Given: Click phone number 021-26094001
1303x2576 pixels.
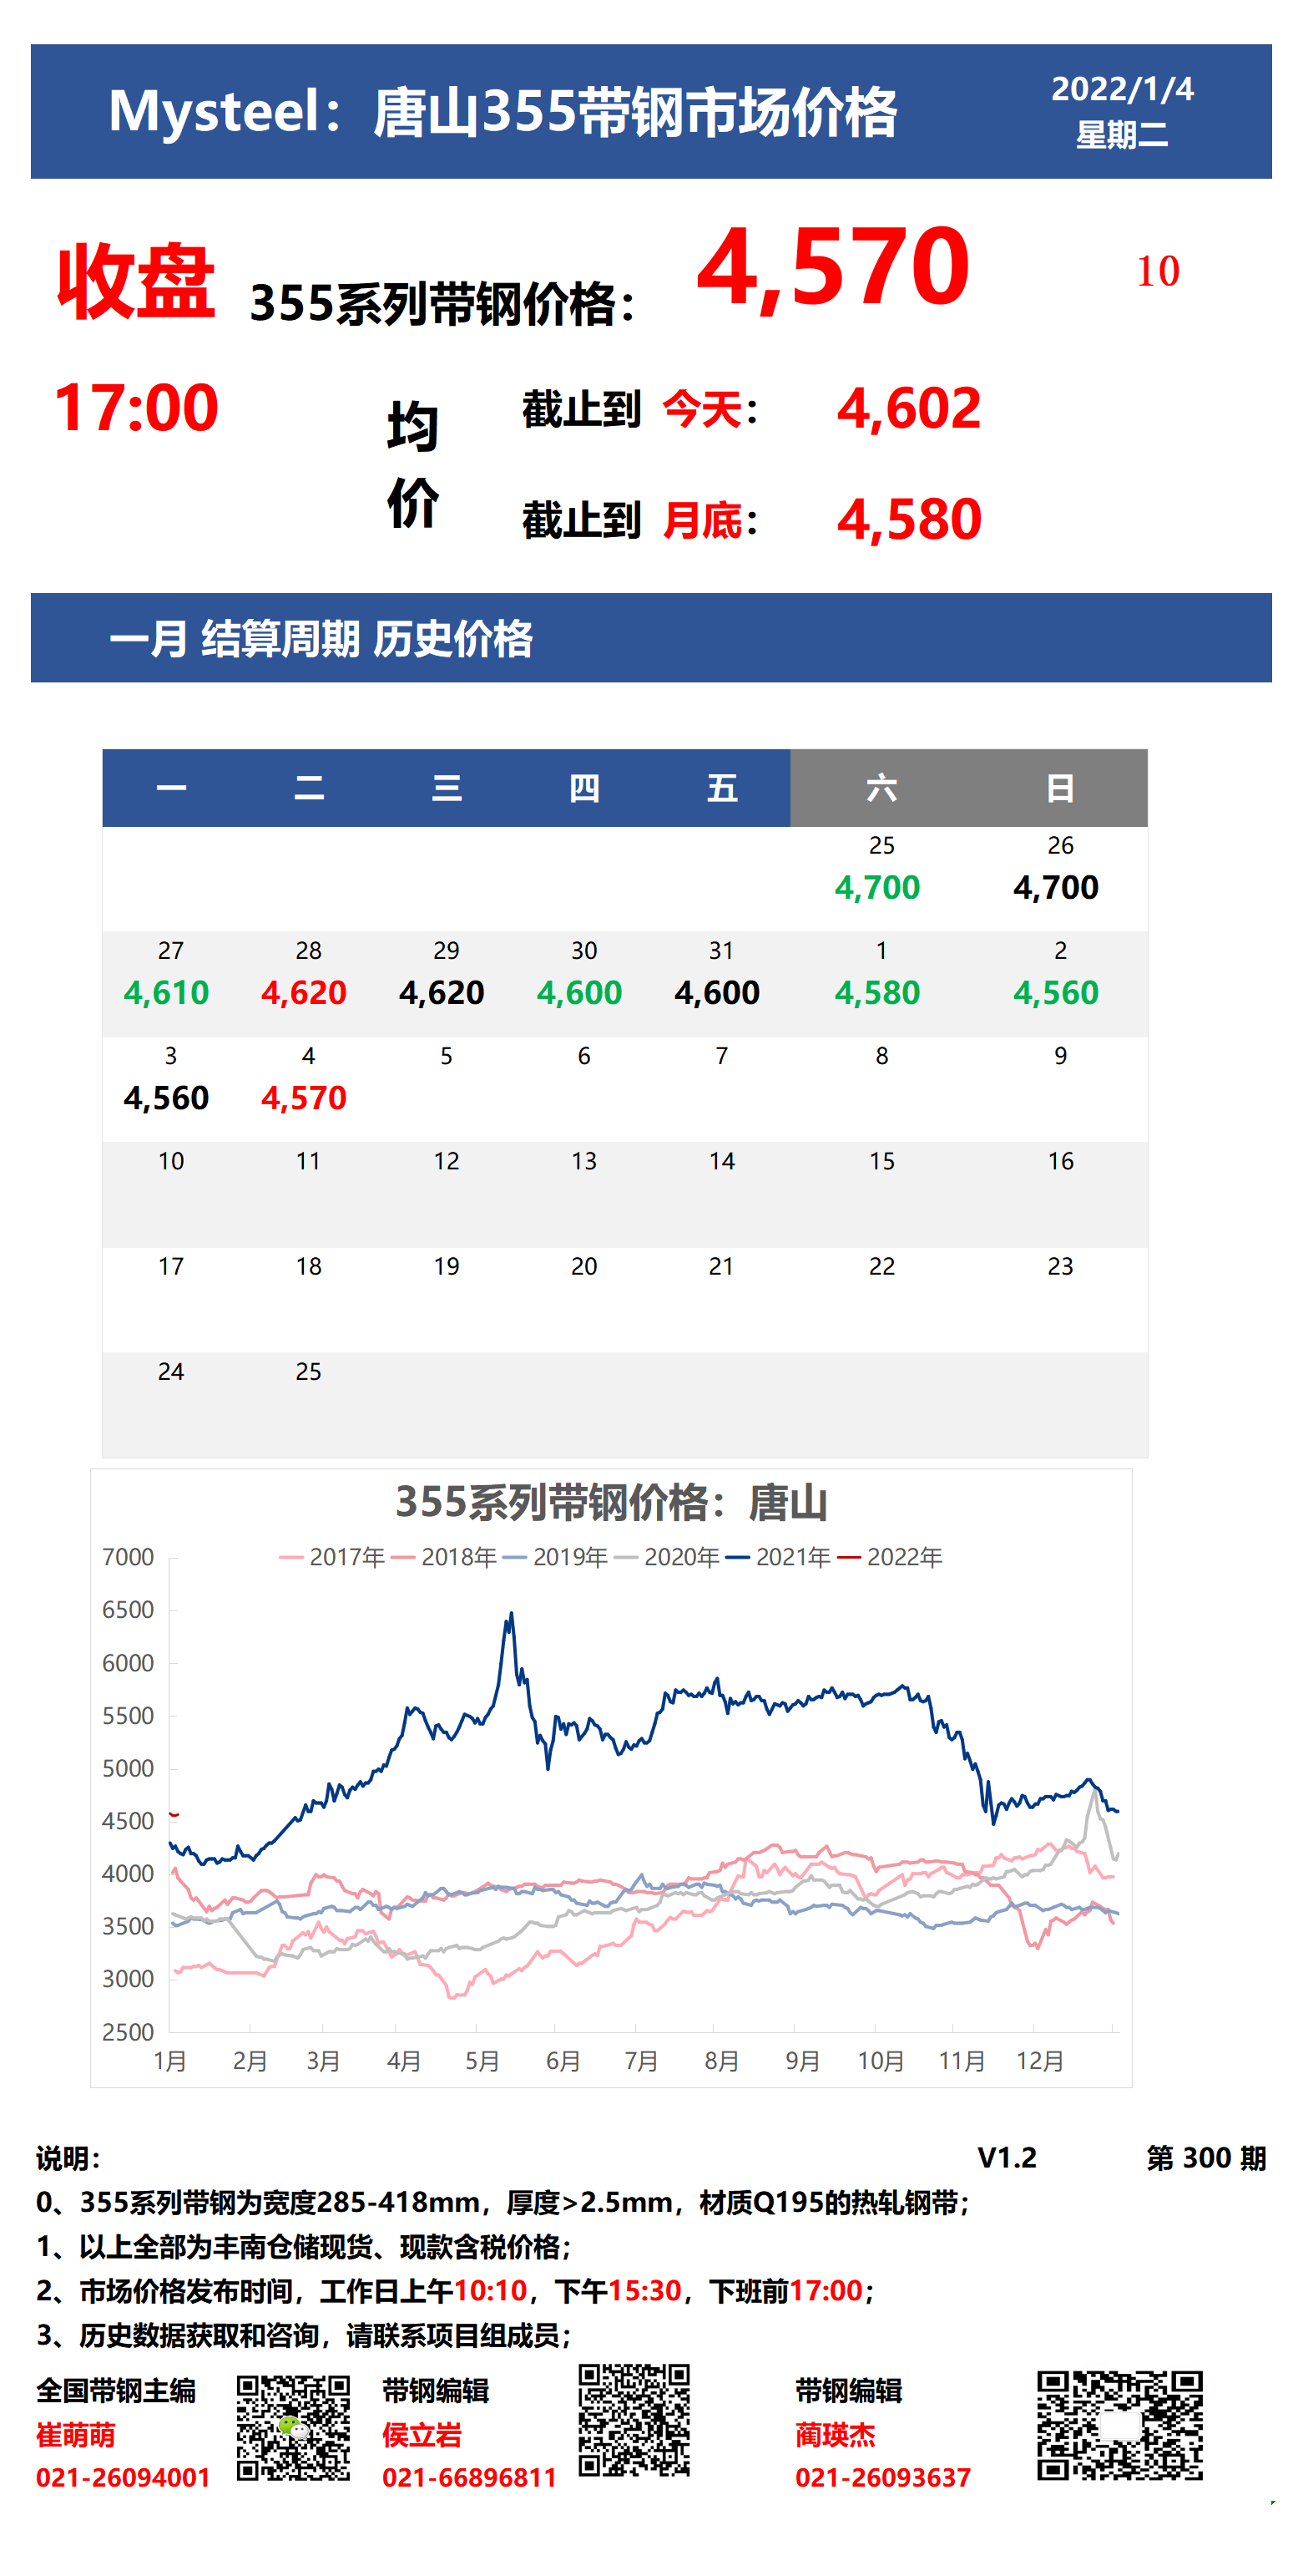Looking at the screenshot, I should tap(123, 2478).
